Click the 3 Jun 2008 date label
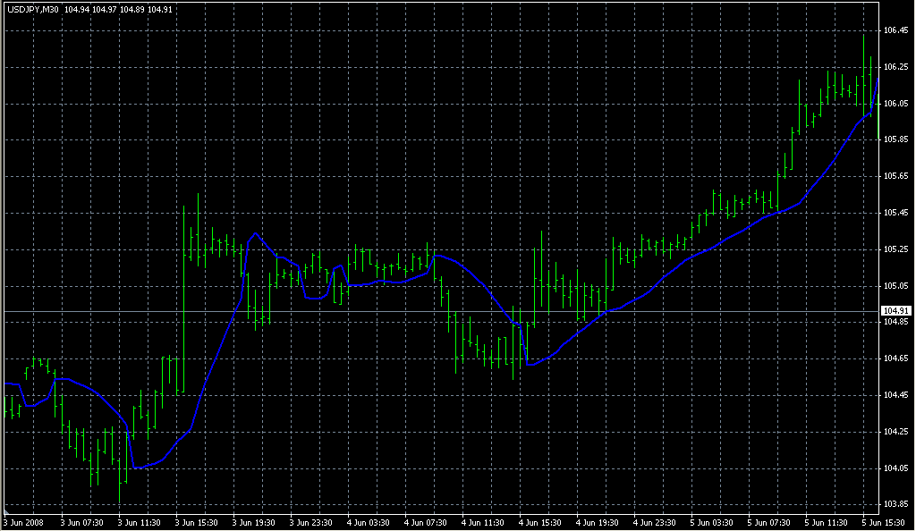 point(24,522)
